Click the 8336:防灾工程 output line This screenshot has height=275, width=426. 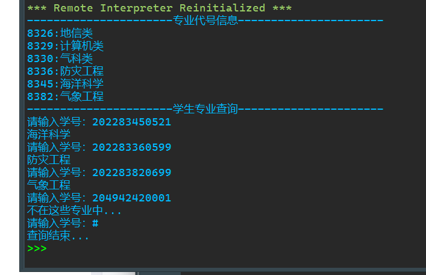65,71
